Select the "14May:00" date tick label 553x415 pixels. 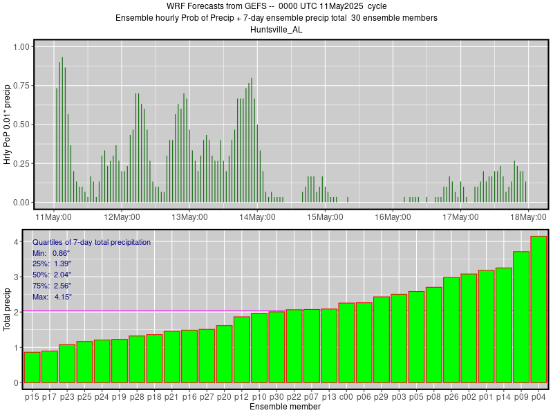click(x=257, y=216)
